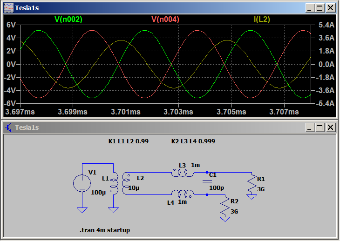The width and height of the screenshot is (340, 241).
Task: Click the right current axis scale
Action: [326, 64]
